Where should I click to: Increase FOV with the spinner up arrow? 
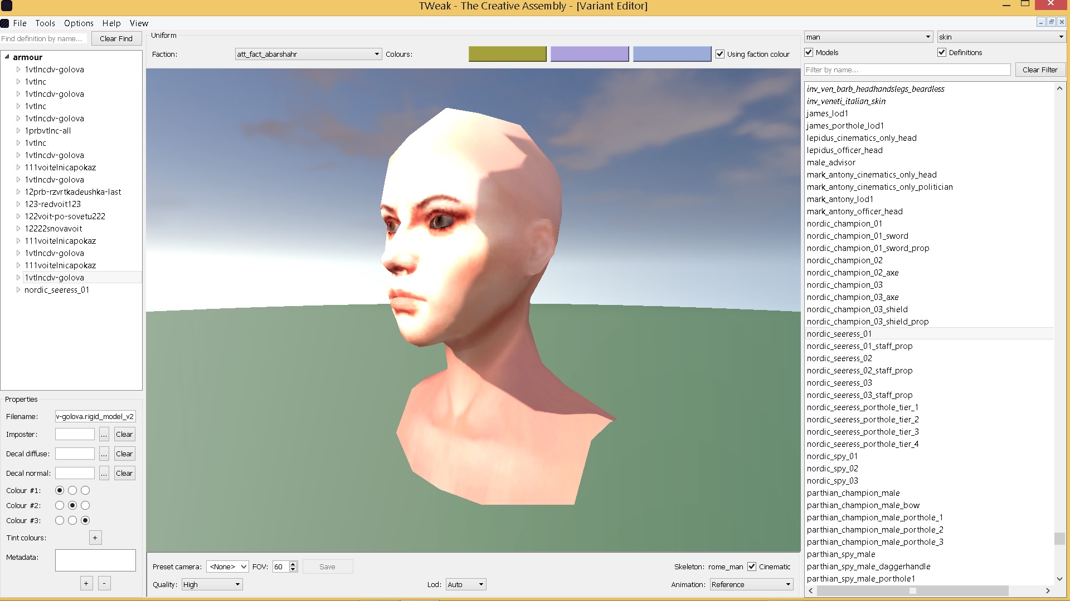[293, 564]
